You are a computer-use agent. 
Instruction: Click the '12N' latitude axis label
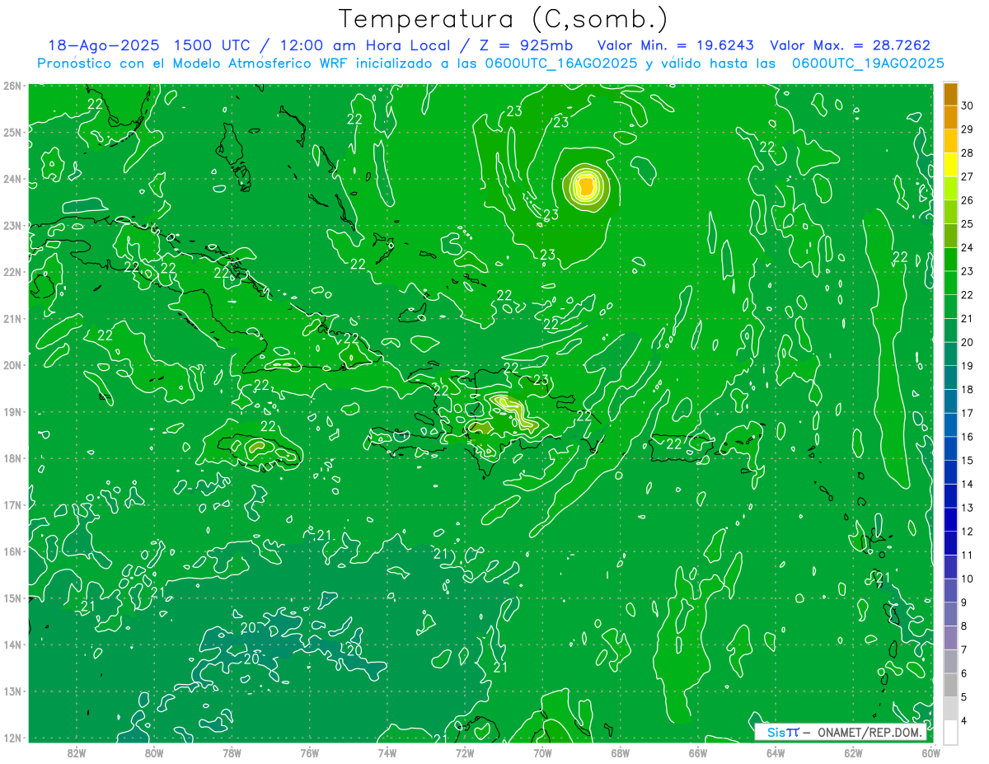12,738
